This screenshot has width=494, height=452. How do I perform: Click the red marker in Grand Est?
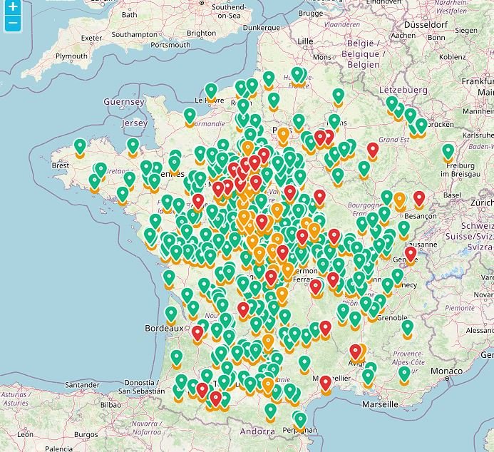tap(372, 150)
